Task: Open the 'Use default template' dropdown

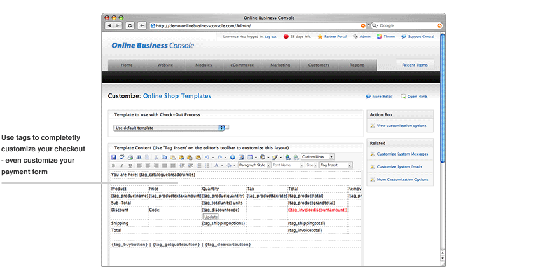Action: 170,128
